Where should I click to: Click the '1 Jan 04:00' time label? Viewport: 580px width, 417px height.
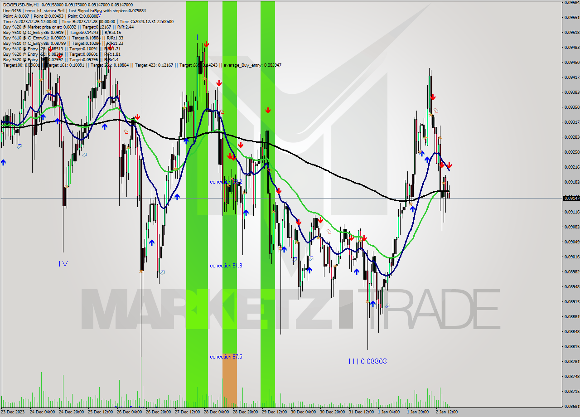(389, 412)
